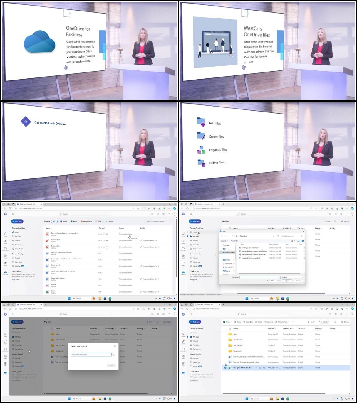Viewport: 357px width, 403px height.
Task: Open Exercise_Checking-accessibility.docx in the My files list
Action: point(246,362)
